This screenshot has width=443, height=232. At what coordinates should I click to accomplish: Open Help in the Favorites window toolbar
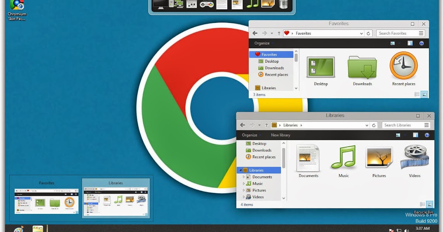(x=422, y=43)
